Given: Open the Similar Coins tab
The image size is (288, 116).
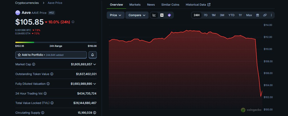Looking at the screenshot, I should 170,5.
